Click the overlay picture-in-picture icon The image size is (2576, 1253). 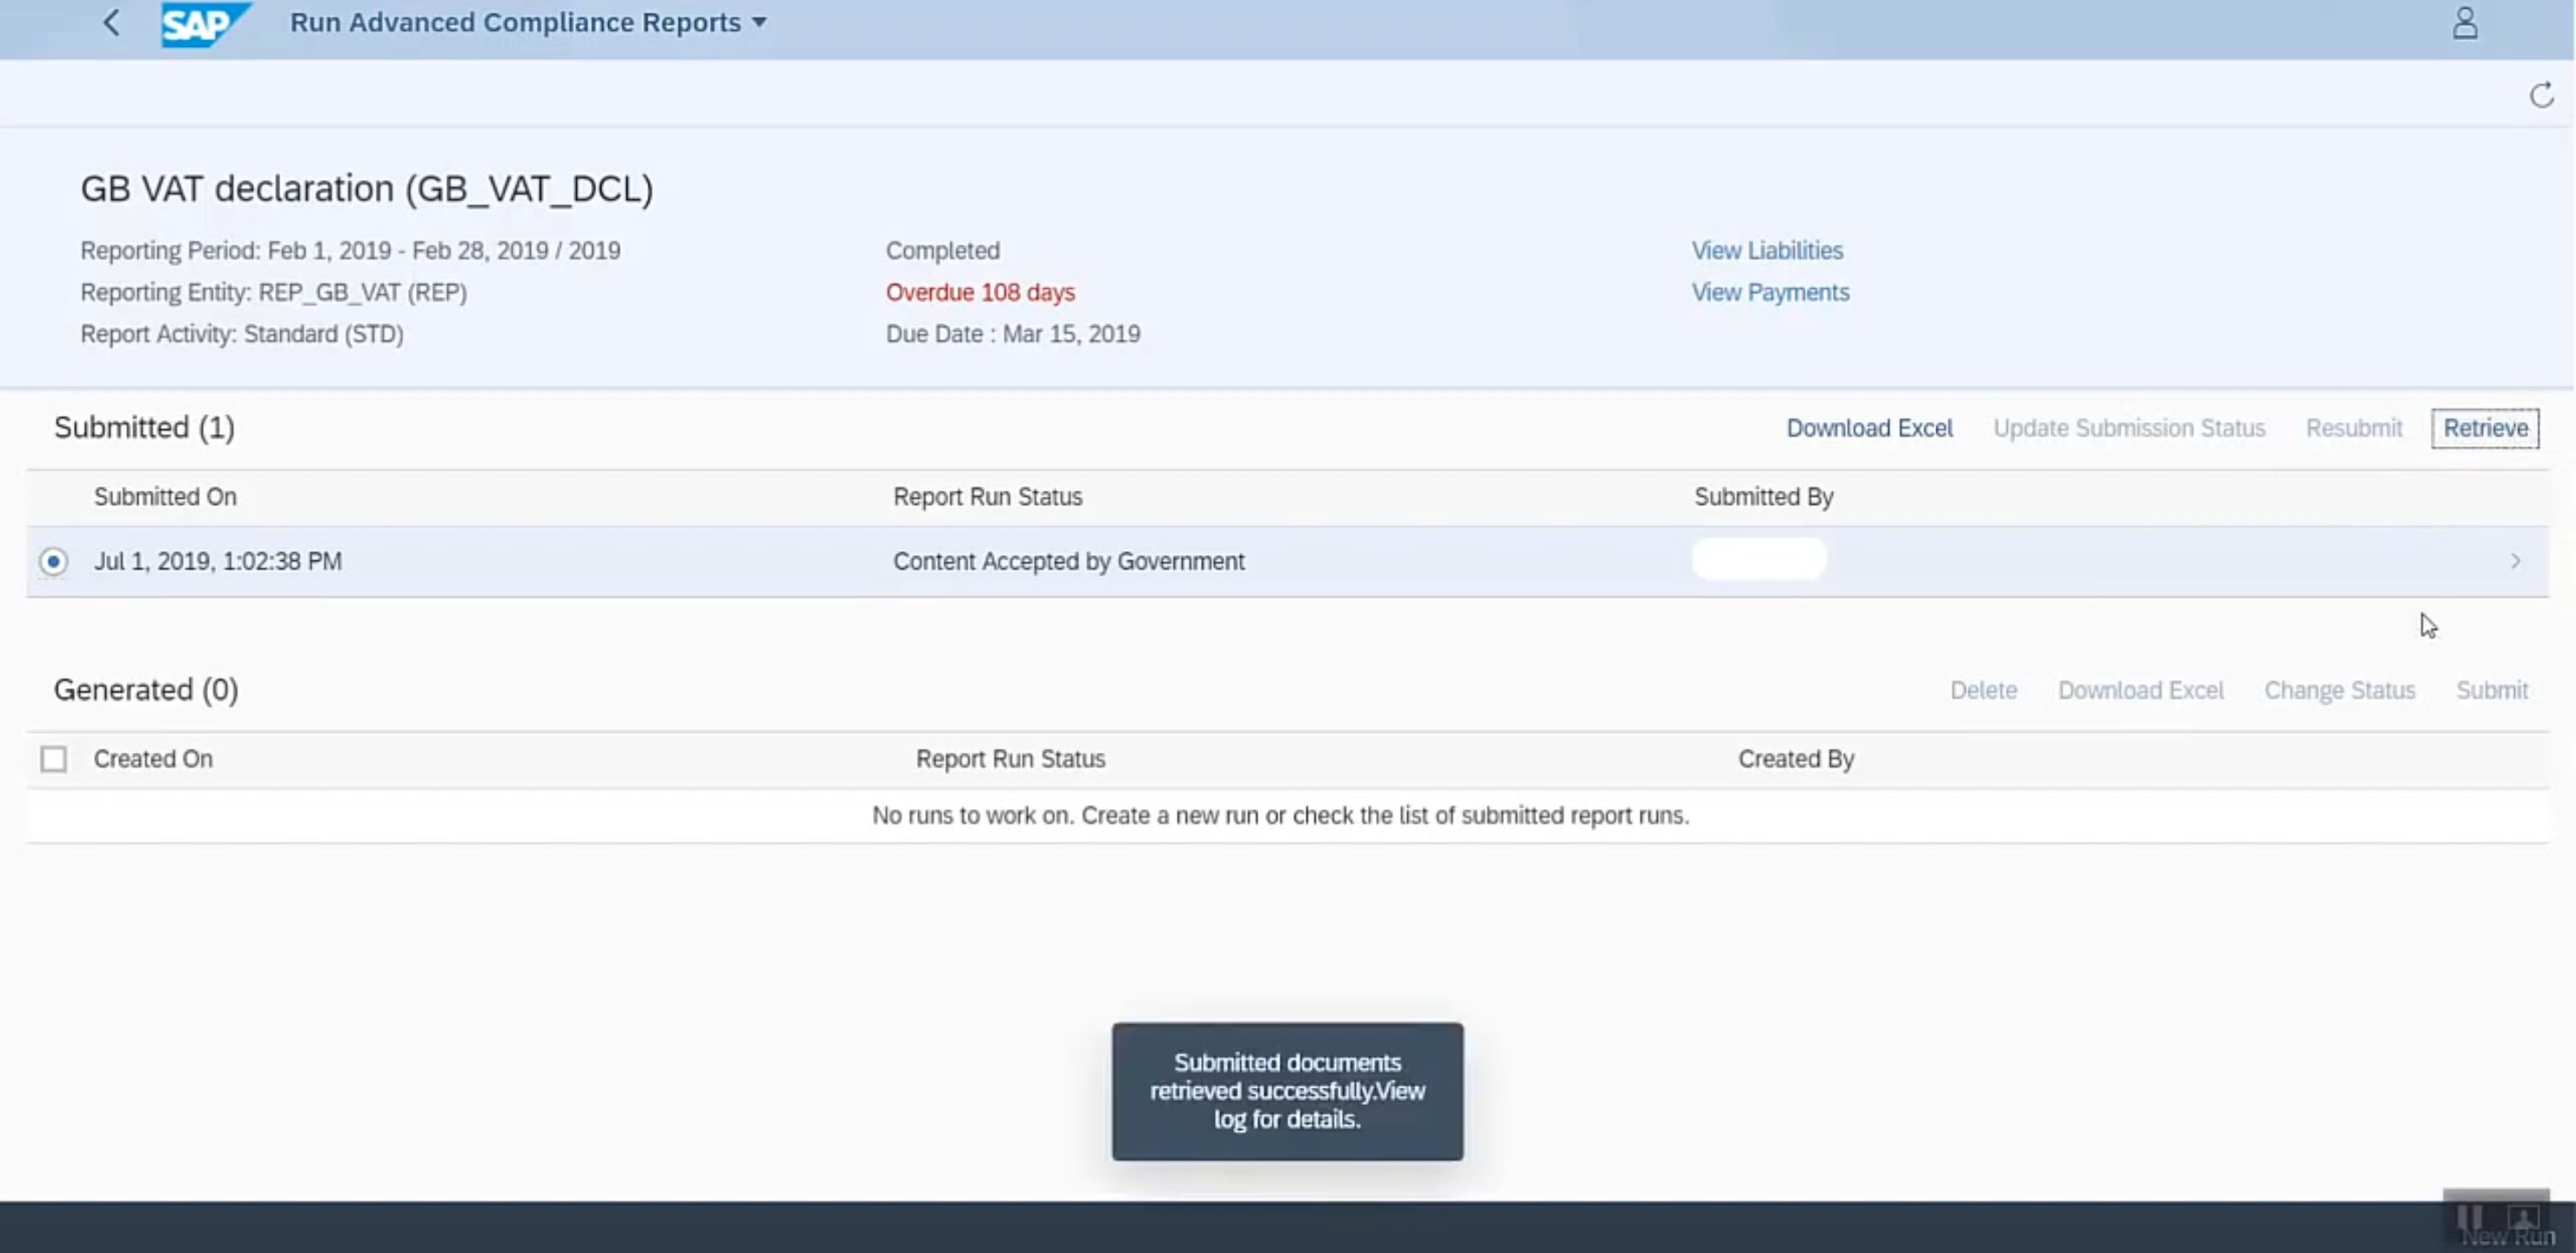pyautogui.click(x=2522, y=1218)
